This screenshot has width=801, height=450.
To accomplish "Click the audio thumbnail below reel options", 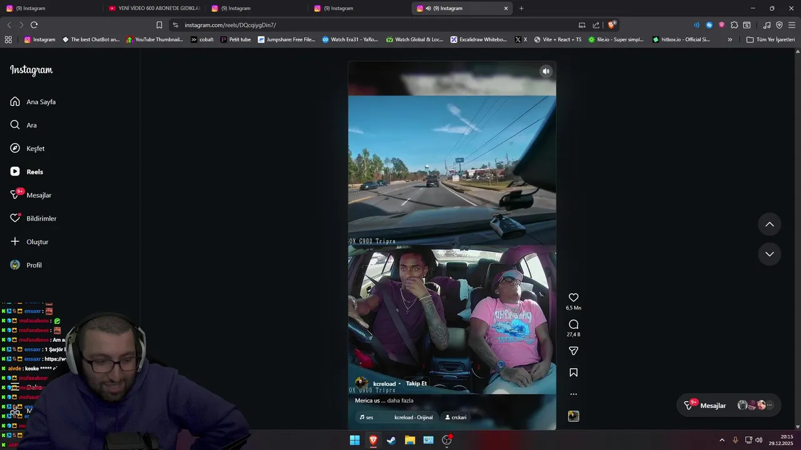I will click(x=573, y=416).
